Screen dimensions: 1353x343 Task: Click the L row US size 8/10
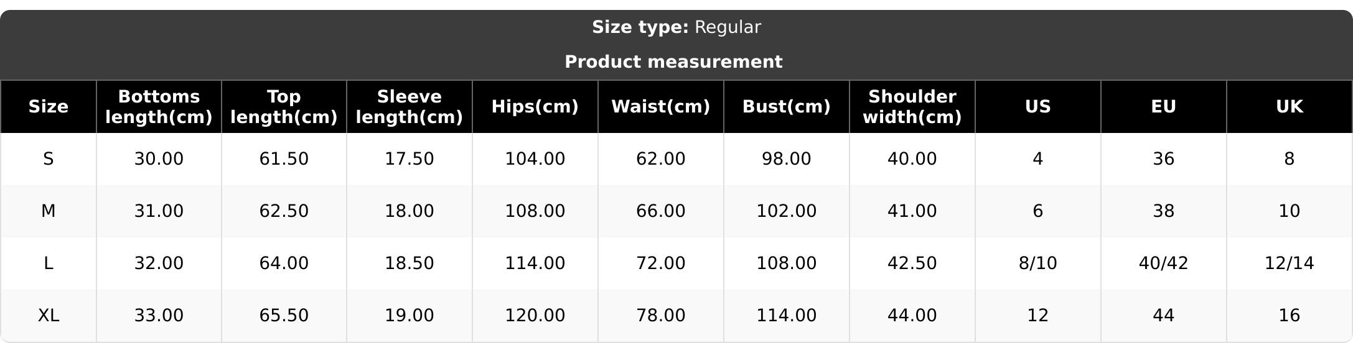click(x=1038, y=263)
